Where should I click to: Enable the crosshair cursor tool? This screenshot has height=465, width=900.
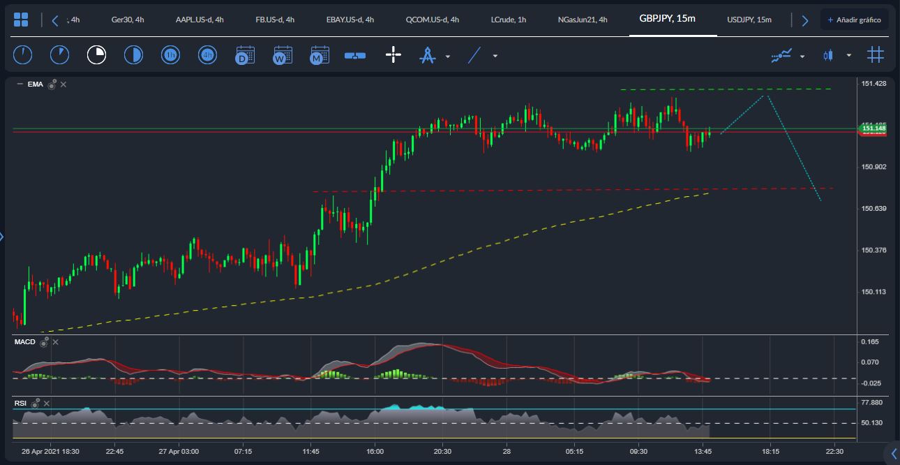click(x=393, y=55)
